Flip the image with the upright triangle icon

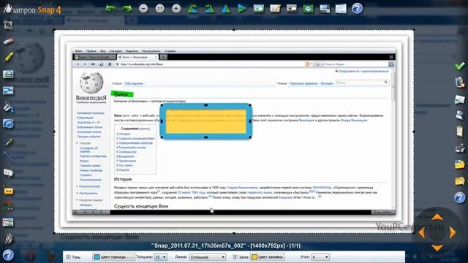(226, 8)
